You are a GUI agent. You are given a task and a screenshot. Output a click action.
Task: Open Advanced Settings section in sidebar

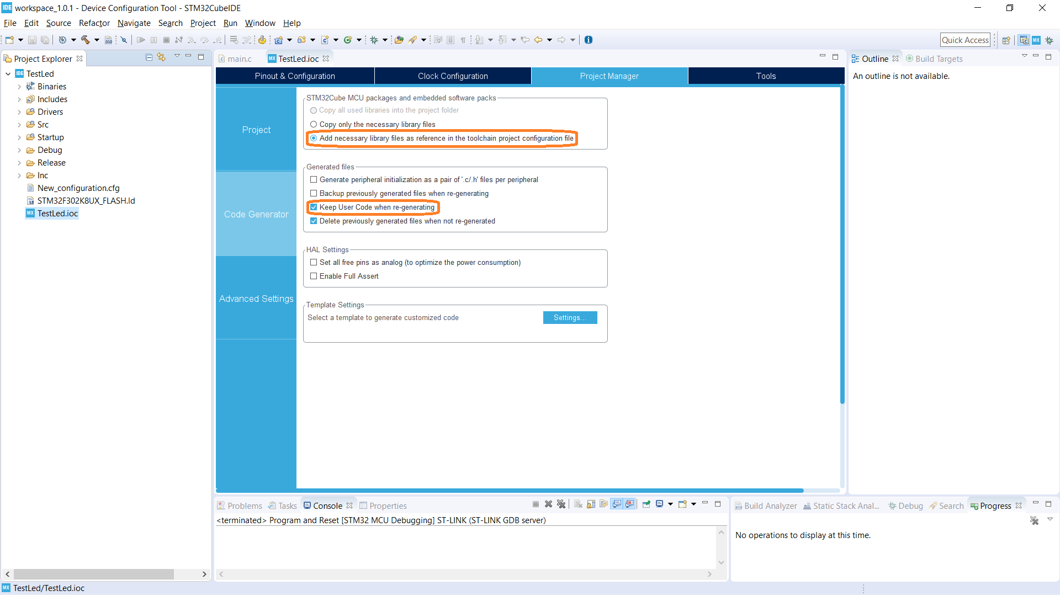[x=256, y=299]
